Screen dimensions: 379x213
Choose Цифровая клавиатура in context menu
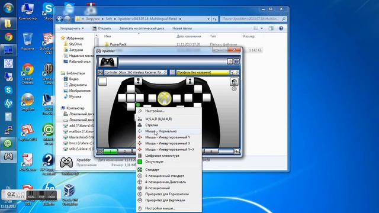tap(169, 156)
